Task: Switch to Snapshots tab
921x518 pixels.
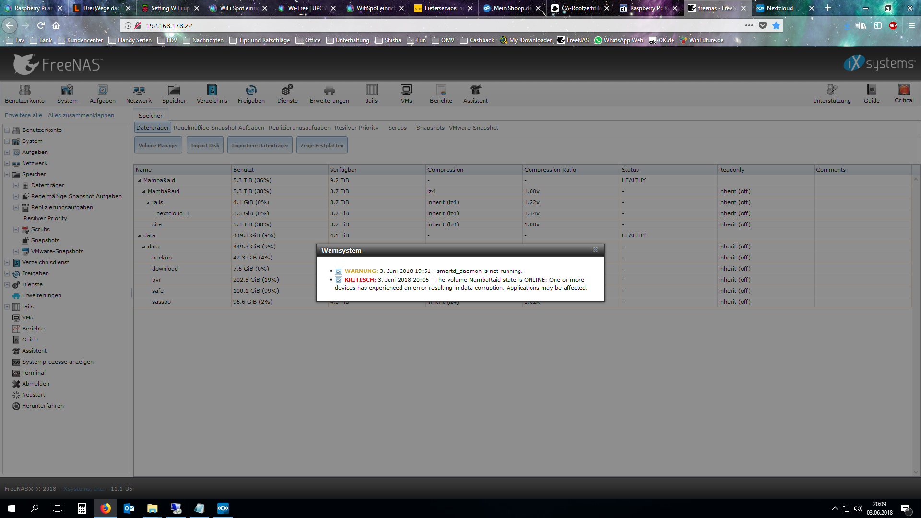Action: coord(430,128)
